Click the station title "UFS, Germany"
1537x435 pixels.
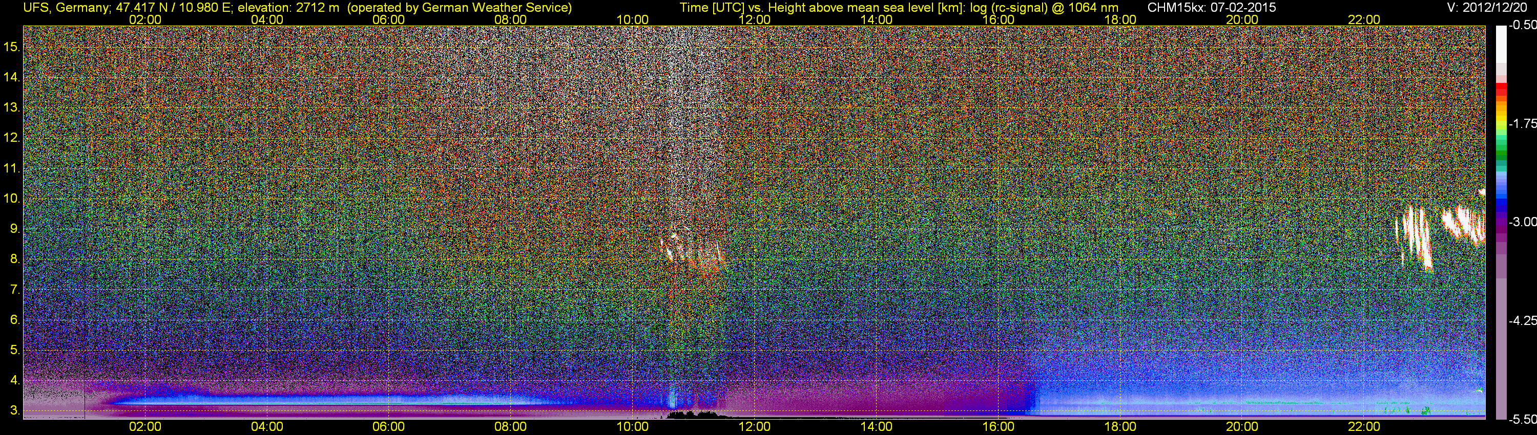pos(66,8)
